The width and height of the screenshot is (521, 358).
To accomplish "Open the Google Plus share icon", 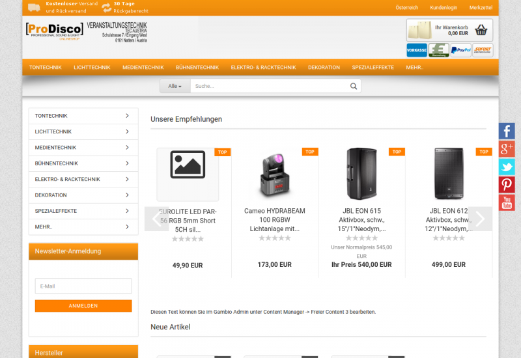I will 507,149.
